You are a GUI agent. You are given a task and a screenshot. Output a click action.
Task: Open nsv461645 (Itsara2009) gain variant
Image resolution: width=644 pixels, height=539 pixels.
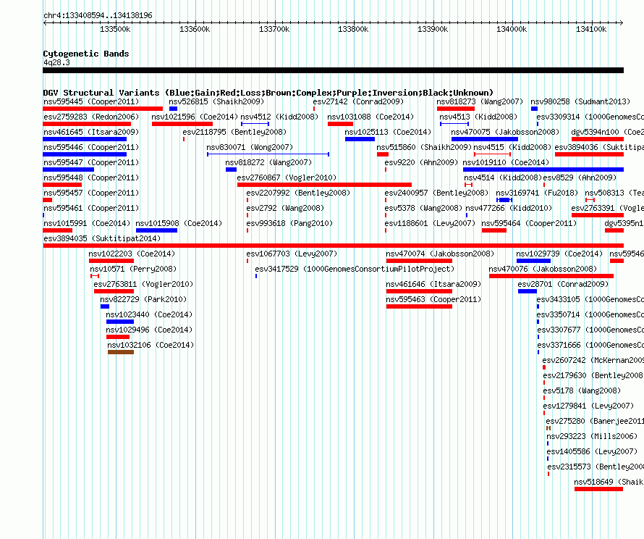coord(85,139)
